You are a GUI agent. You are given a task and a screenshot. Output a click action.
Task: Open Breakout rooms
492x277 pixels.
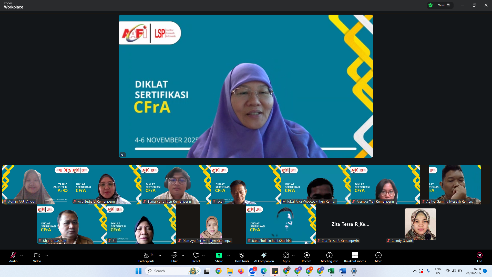[355, 257]
